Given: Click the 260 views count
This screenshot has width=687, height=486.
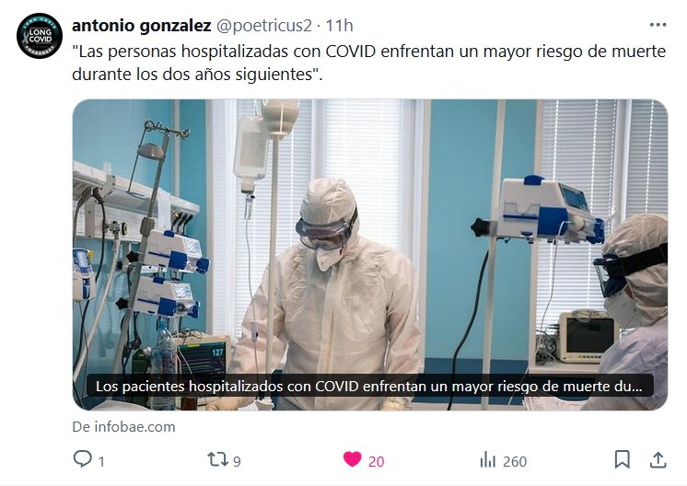Looking at the screenshot, I should 515,462.
